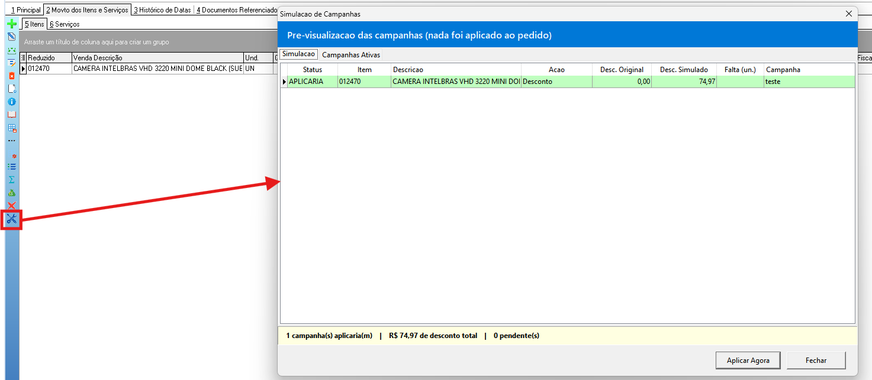872x380 pixels.
Task: Click the UN unit cell
Action: [x=258, y=69]
